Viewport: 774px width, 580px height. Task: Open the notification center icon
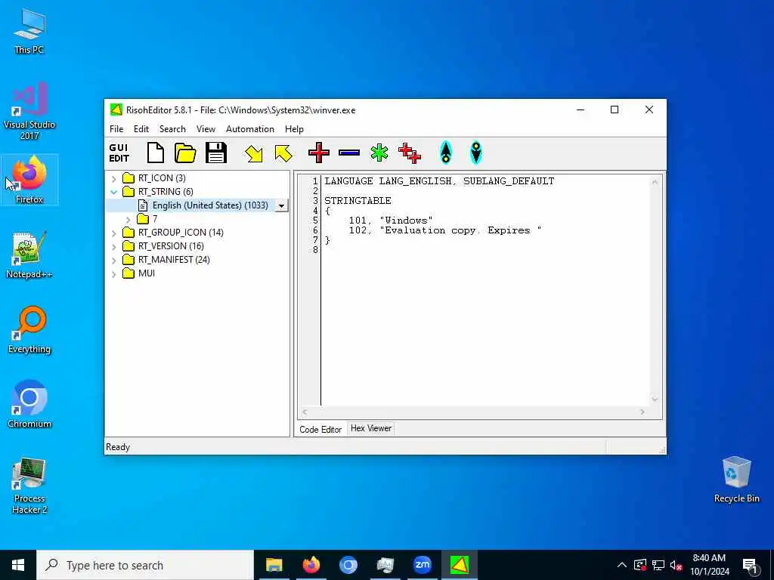click(751, 565)
